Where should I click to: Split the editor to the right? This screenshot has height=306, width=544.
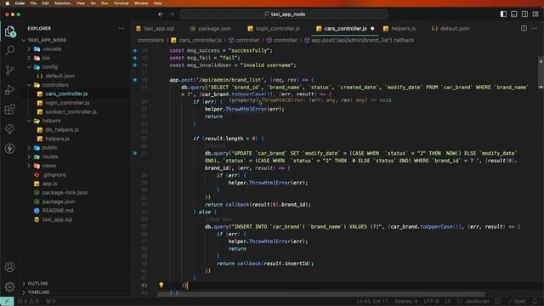524,28
